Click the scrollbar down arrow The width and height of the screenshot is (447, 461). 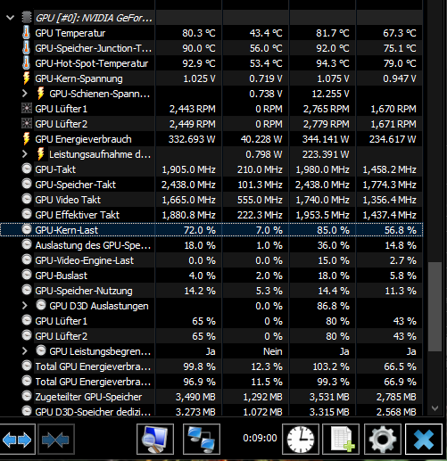click(435, 408)
